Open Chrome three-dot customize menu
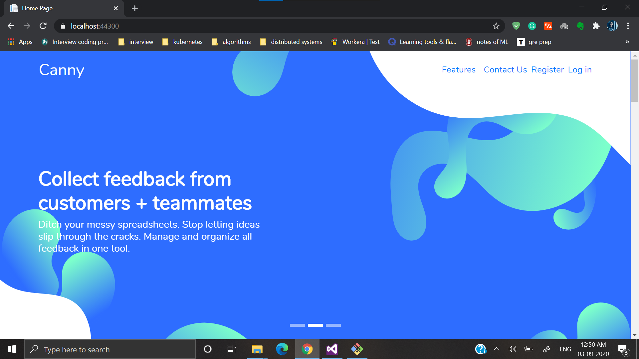The height and width of the screenshot is (359, 639). pyautogui.click(x=628, y=26)
